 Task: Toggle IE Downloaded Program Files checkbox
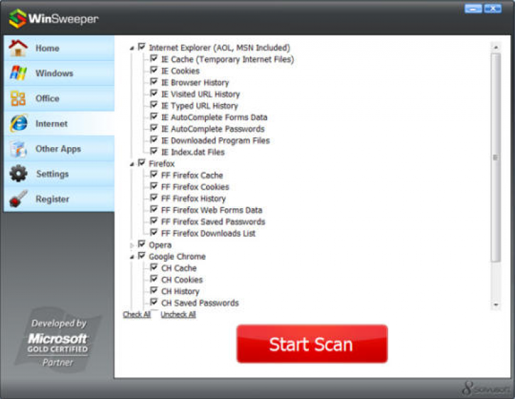click(154, 139)
